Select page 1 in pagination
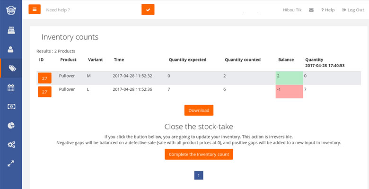The image size is (369, 189). pos(199,175)
